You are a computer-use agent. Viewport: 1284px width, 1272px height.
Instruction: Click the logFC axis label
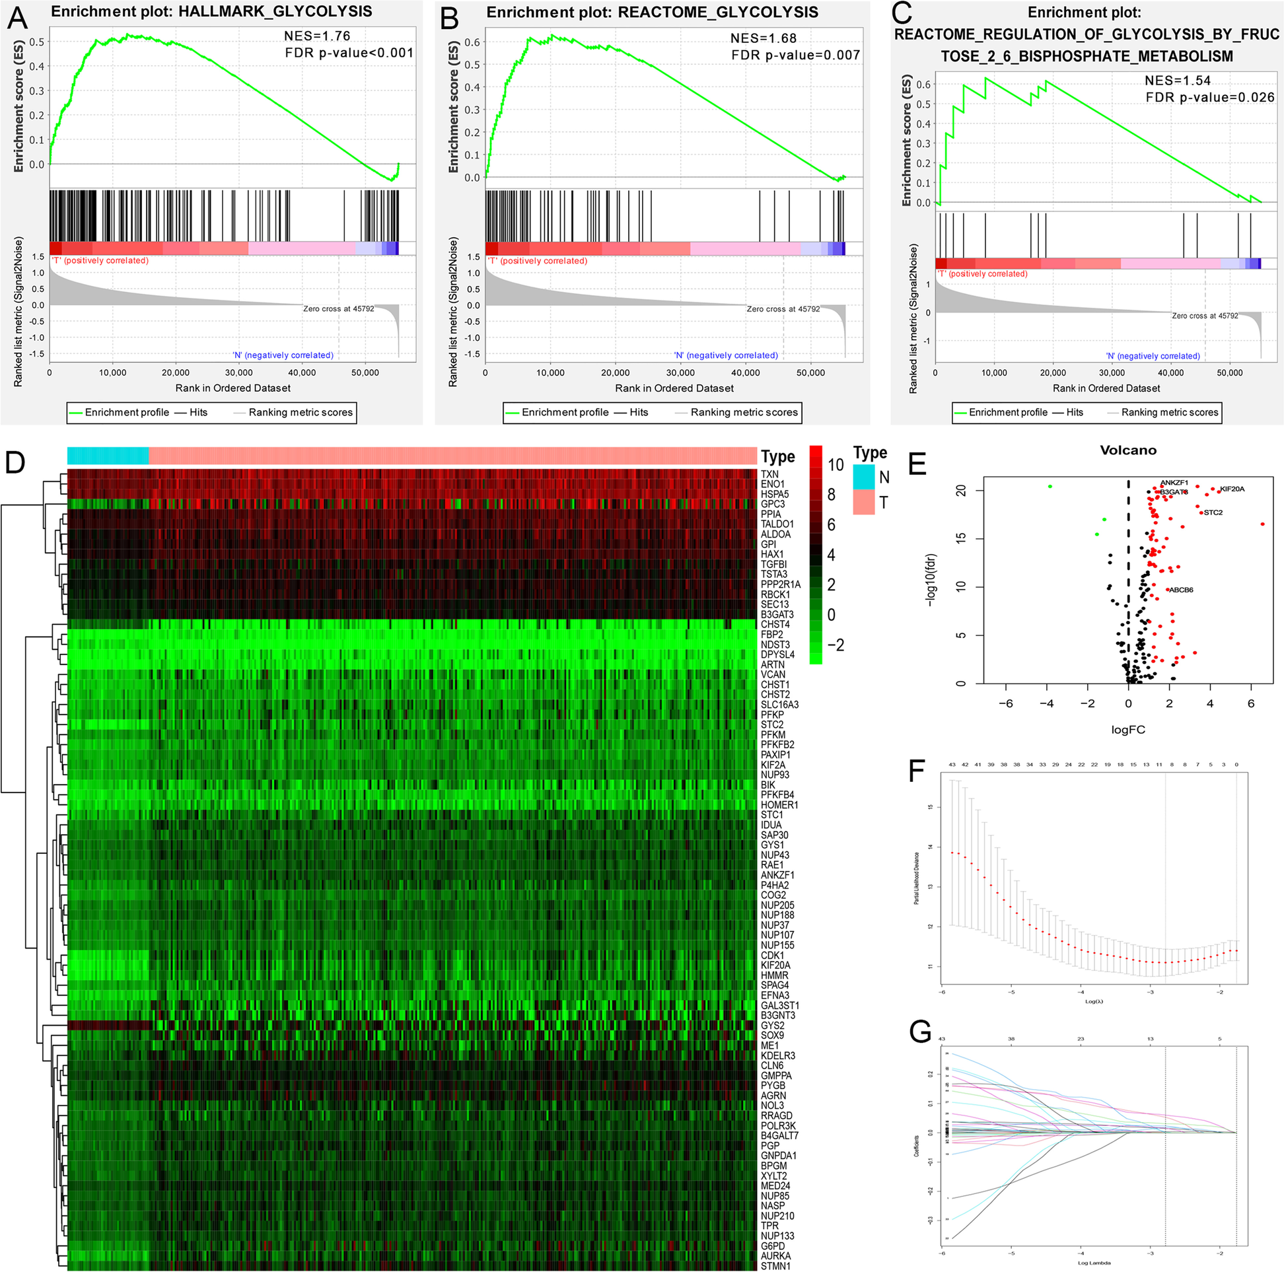[1128, 730]
